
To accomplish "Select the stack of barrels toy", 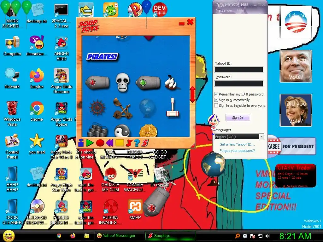I will pos(97,130).
